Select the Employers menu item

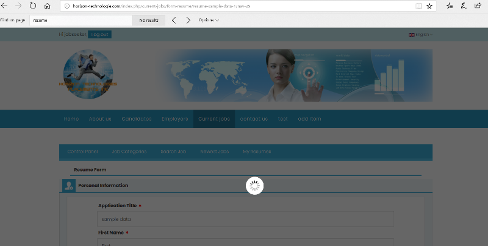(174, 119)
